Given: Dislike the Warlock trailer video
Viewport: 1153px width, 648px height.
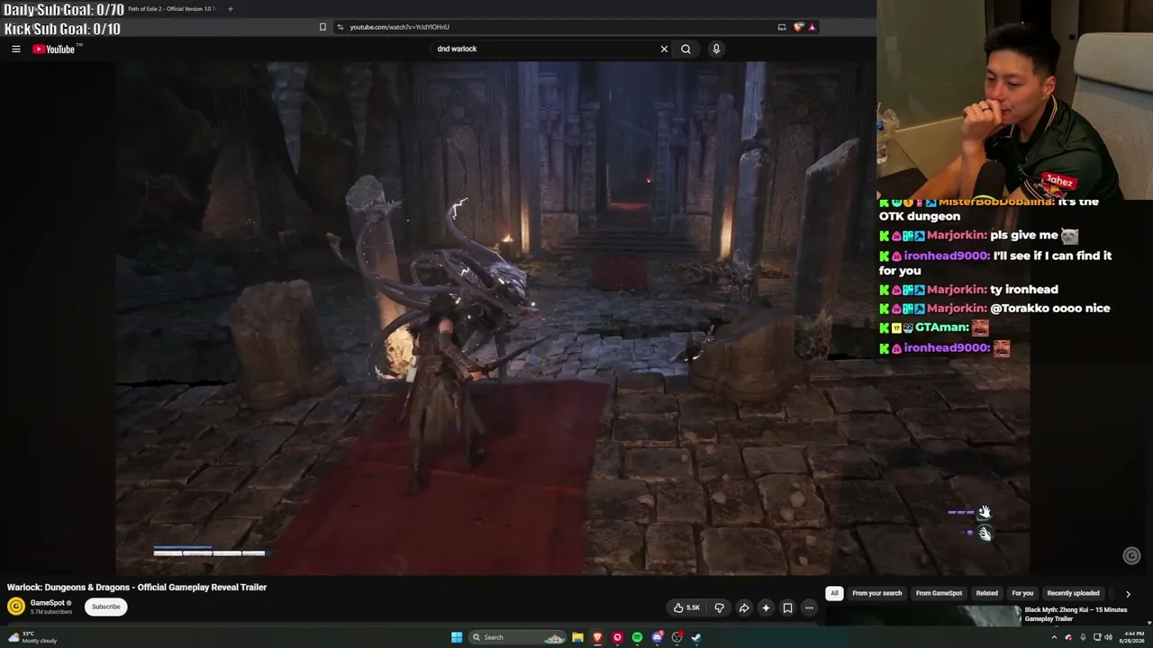Looking at the screenshot, I should pyautogui.click(x=719, y=607).
